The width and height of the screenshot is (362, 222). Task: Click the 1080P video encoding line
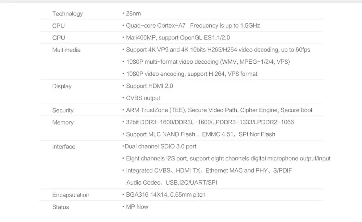[191, 74]
